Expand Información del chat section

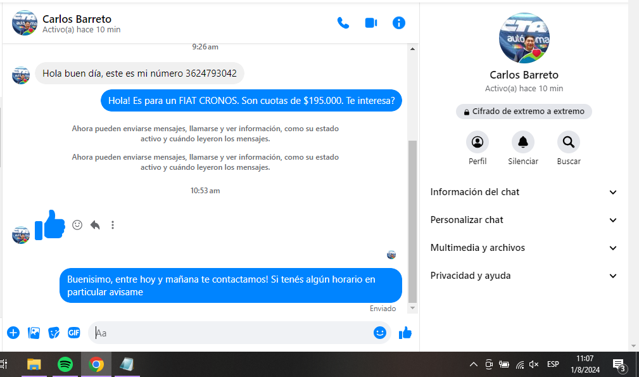(x=523, y=192)
